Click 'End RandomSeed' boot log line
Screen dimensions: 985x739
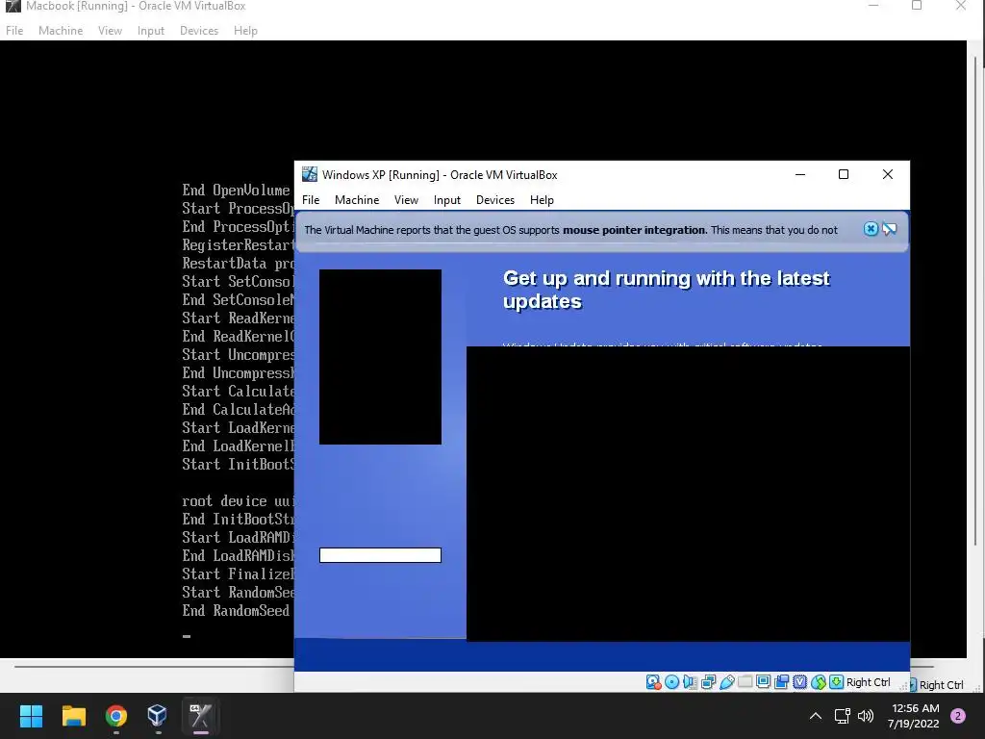tap(236, 611)
